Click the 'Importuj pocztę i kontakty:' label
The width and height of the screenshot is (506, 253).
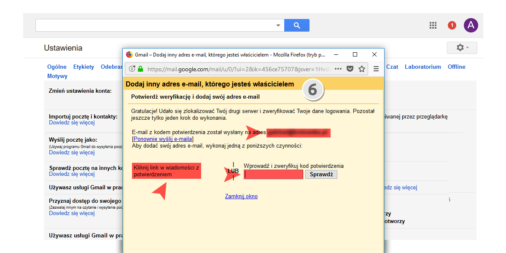pyautogui.click(x=83, y=116)
